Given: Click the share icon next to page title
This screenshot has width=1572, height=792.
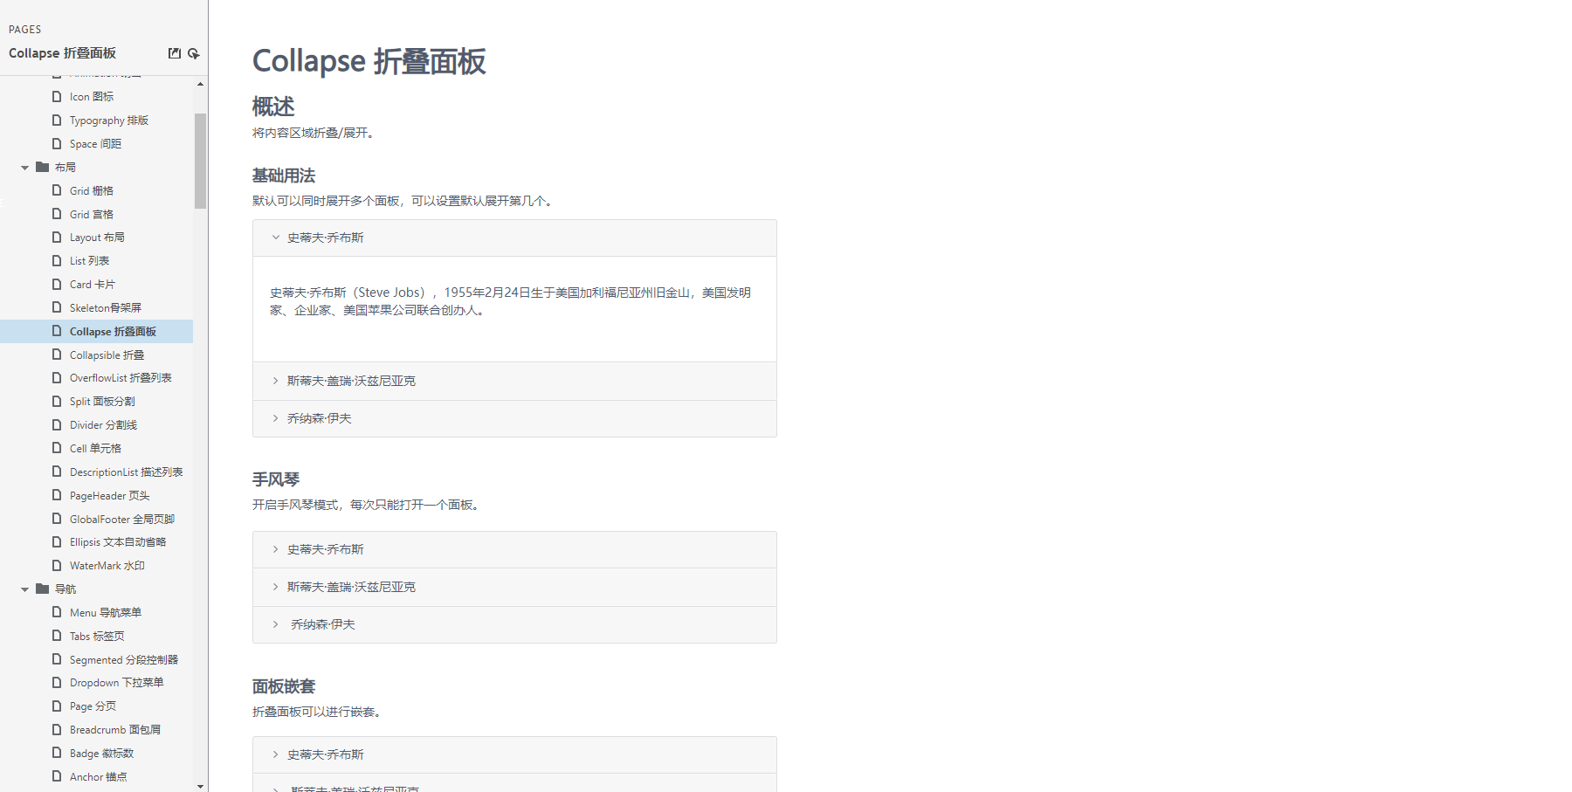Looking at the screenshot, I should click(x=175, y=53).
